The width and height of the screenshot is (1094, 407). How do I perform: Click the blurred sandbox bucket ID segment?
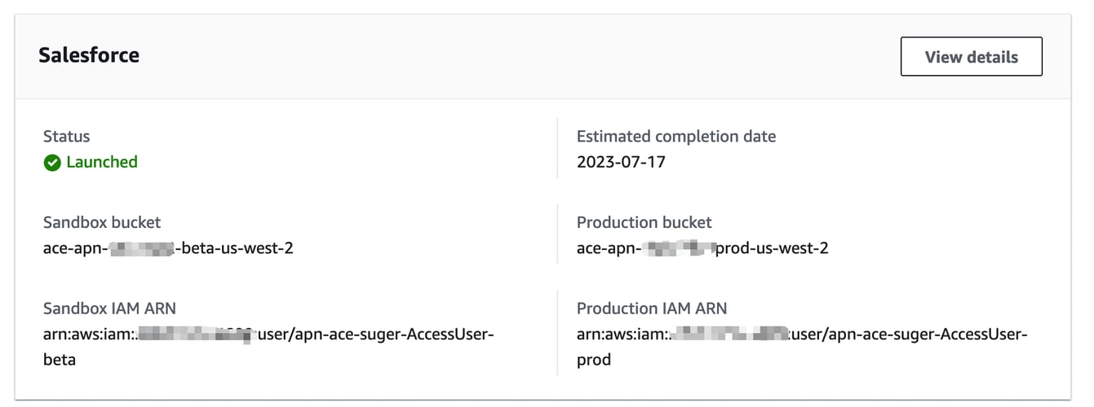[x=141, y=247]
